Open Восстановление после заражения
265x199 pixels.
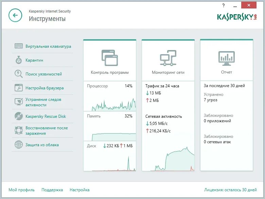coord(47,131)
